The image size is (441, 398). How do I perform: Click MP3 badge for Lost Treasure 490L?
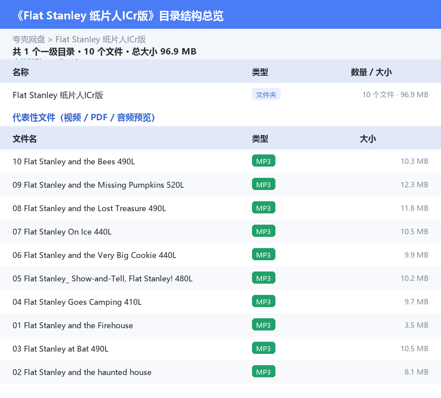pos(264,208)
